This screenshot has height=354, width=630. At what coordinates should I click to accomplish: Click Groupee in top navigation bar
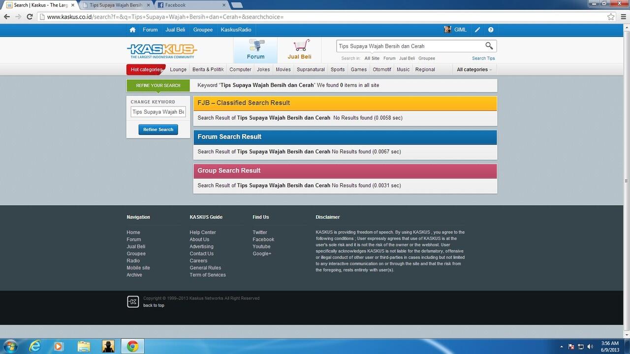coord(203,30)
